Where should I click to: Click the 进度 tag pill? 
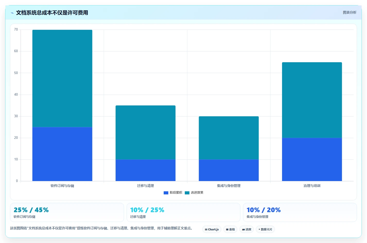tap(247, 229)
